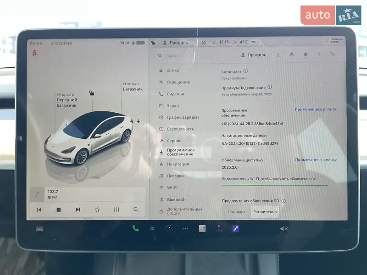This screenshot has height=275, width=367.
Task: Toggle the front trunk via Открыть Передний багажник
Action: point(67,100)
